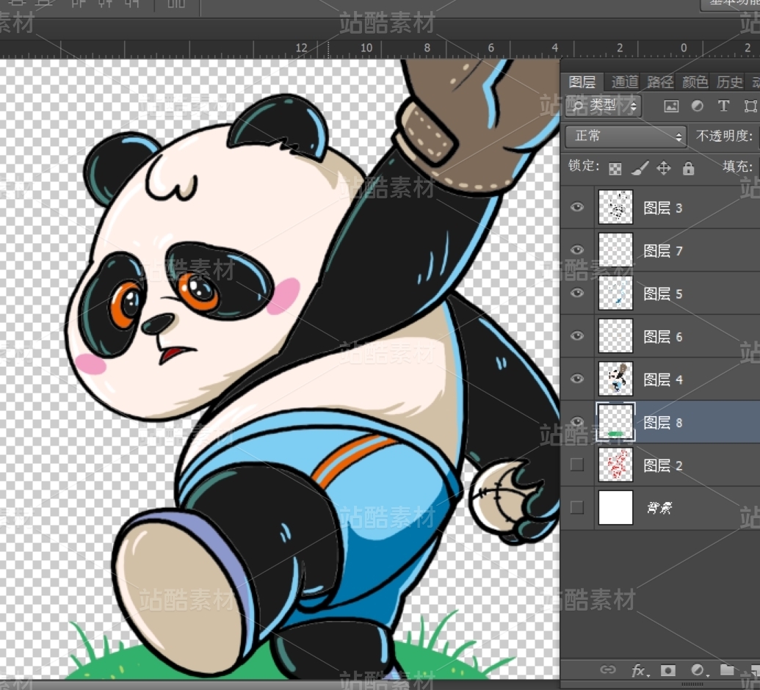Open the 正常 blend mode dropdown
The height and width of the screenshot is (690, 760).
(626, 136)
